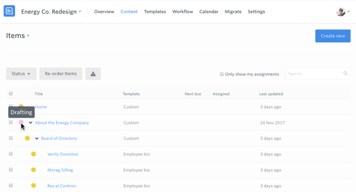
Task: Open the Status filter dropdown
Action: click(x=21, y=74)
